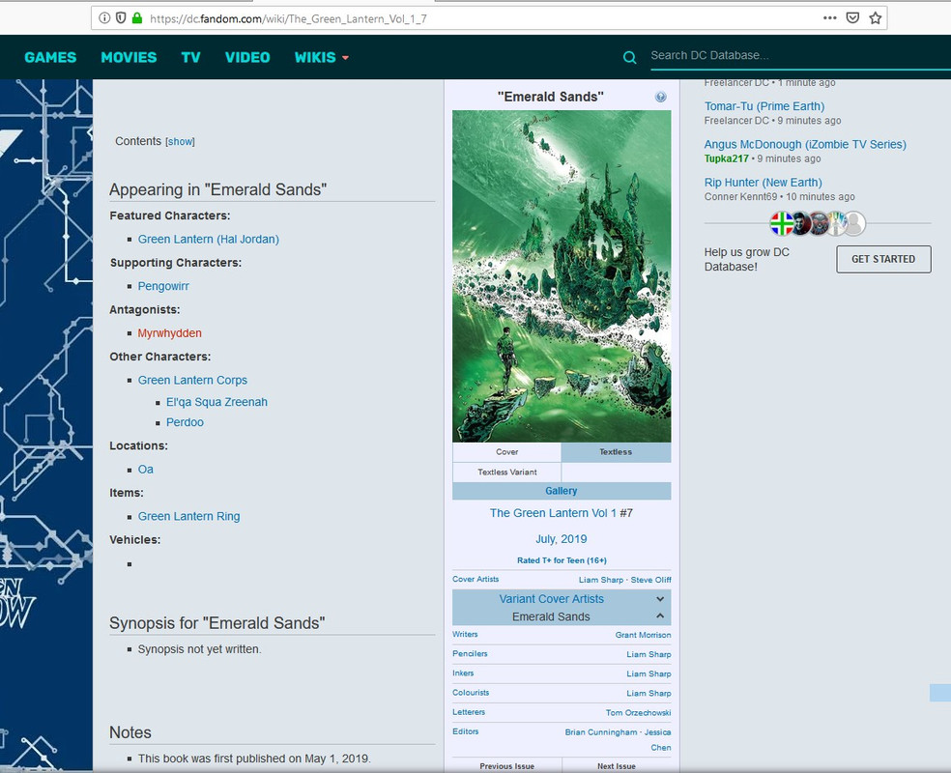
Task: Click the Emerald Sands cover image
Action: pos(562,275)
